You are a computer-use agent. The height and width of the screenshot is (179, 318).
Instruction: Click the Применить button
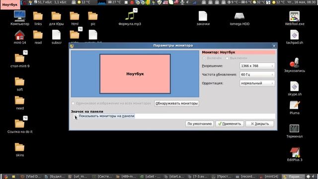[230, 124]
